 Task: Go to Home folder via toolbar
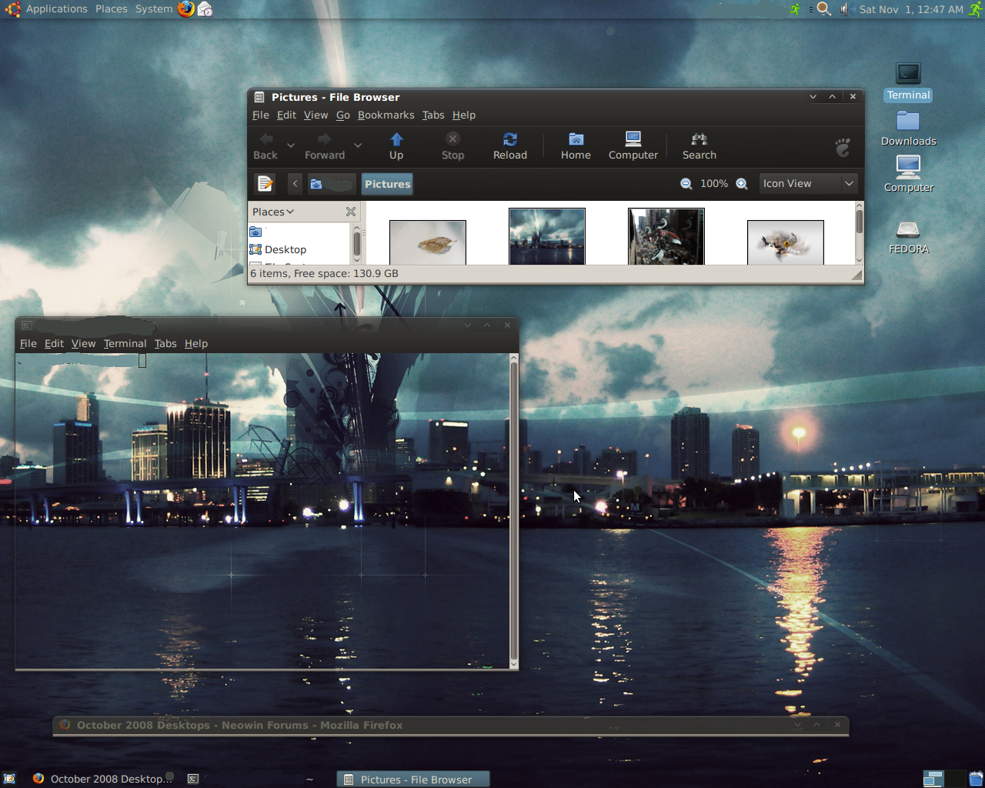tap(576, 145)
